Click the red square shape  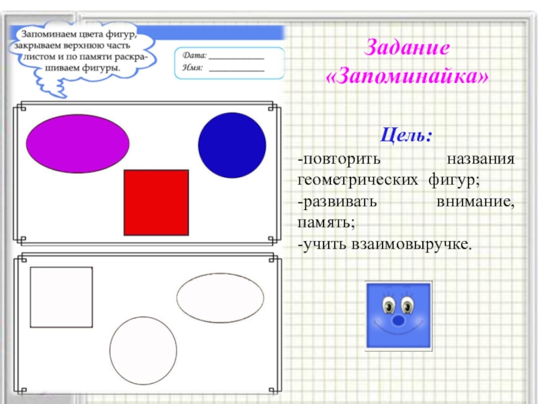(156, 203)
